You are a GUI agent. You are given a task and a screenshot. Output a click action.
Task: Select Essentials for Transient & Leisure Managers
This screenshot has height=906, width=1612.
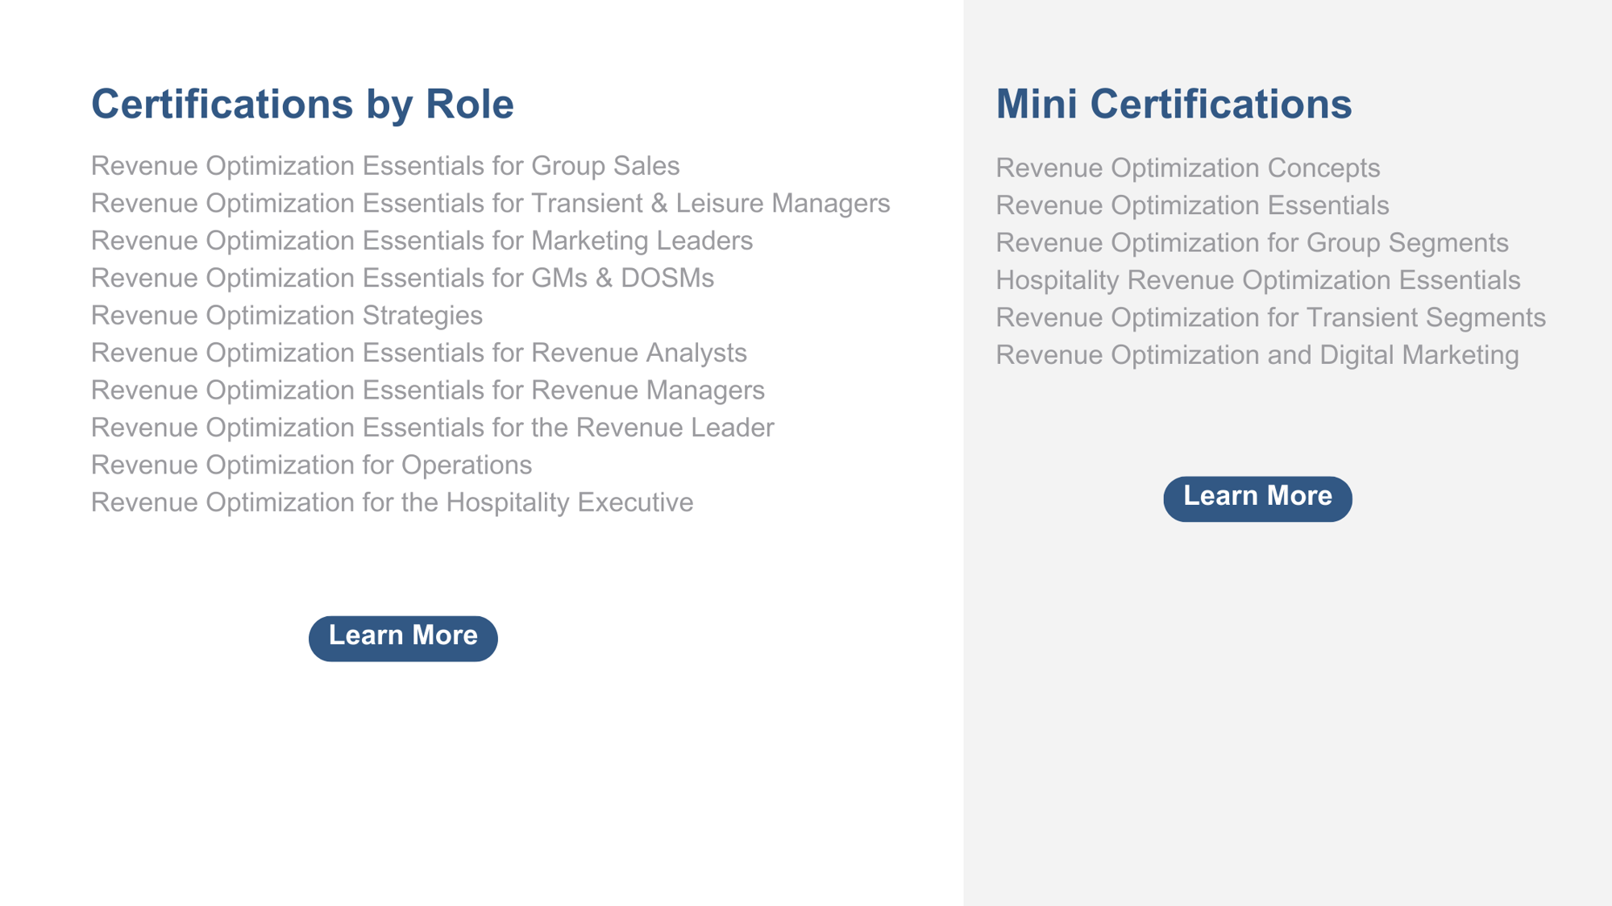pyautogui.click(x=490, y=203)
